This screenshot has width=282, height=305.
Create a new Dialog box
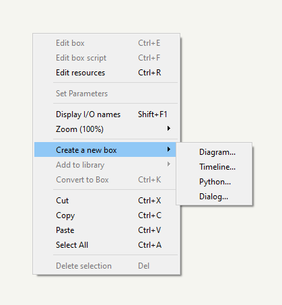[x=214, y=197]
